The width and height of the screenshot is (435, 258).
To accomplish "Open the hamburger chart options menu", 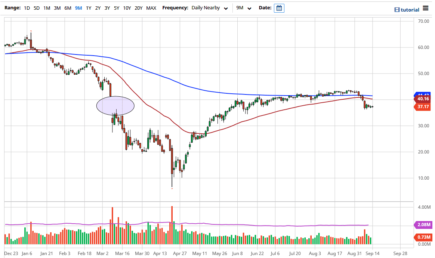I will [x=426, y=7].
